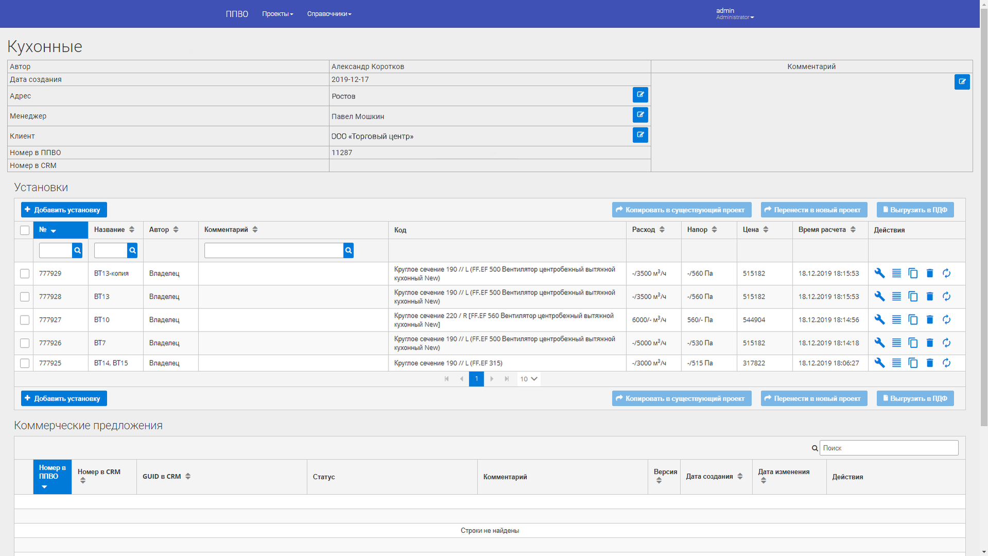
Task: Edit the client ООО «Торговый центр»
Action: 640,135
